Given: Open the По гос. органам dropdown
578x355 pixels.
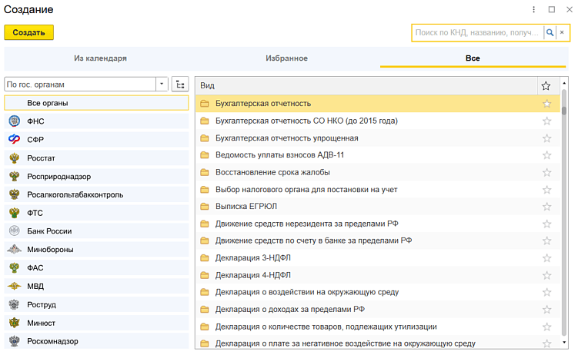Looking at the screenshot, I should pos(162,84).
